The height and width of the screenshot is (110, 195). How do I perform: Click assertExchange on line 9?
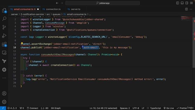pos(41,44)
